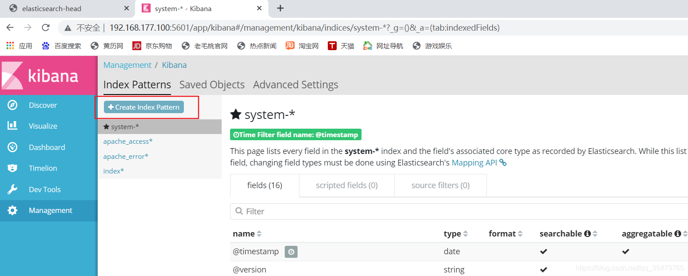Image resolution: width=688 pixels, height=276 pixels.
Task: Click Create Index Pattern button
Action: pos(144,107)
